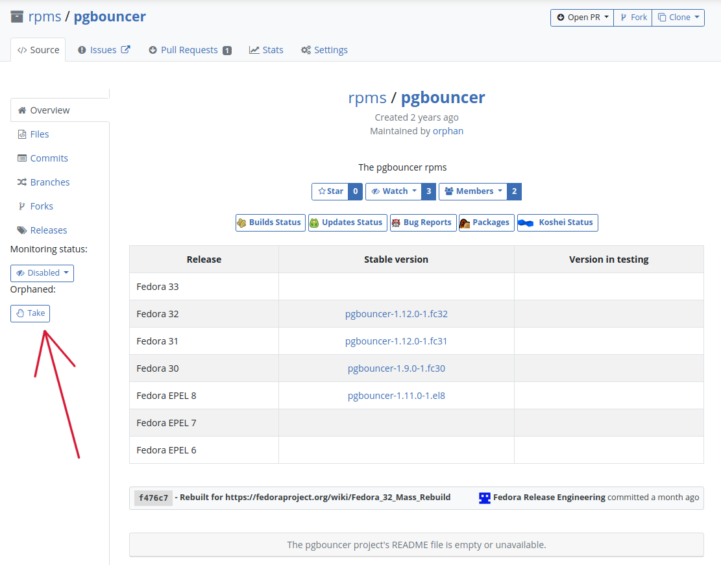721x565 pixels.
Task: Click the members count badge showing 2
Action: pos(514,191)
